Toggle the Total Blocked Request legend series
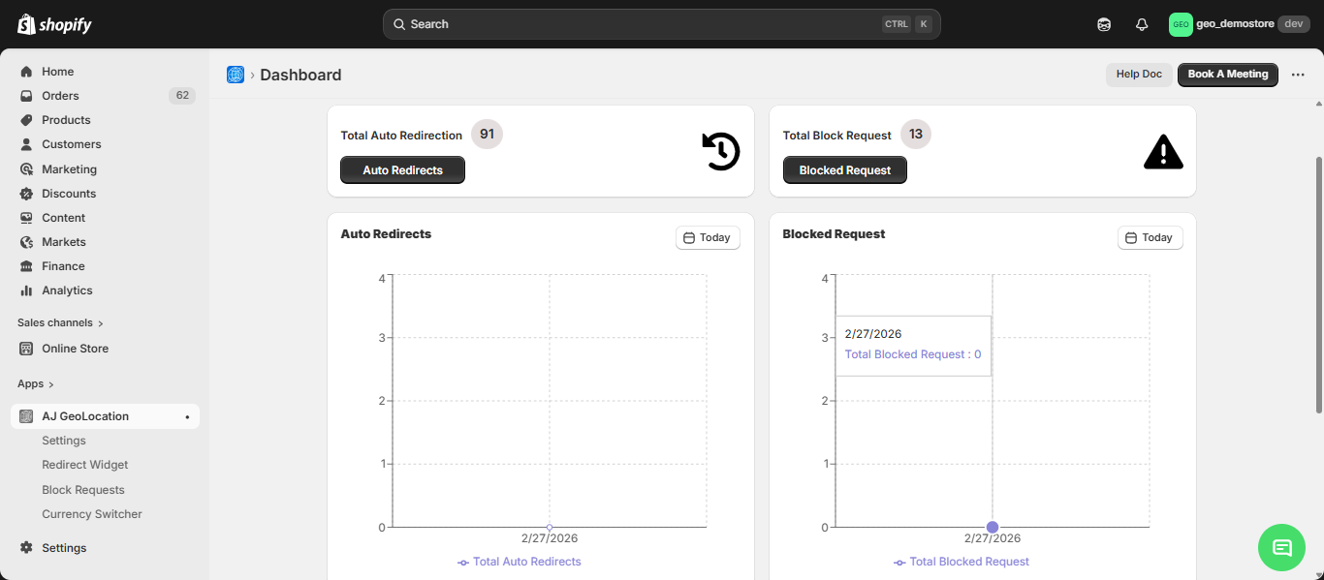Image resolution: width=1324 pixels, height=580 pixels. click(961, 562)
